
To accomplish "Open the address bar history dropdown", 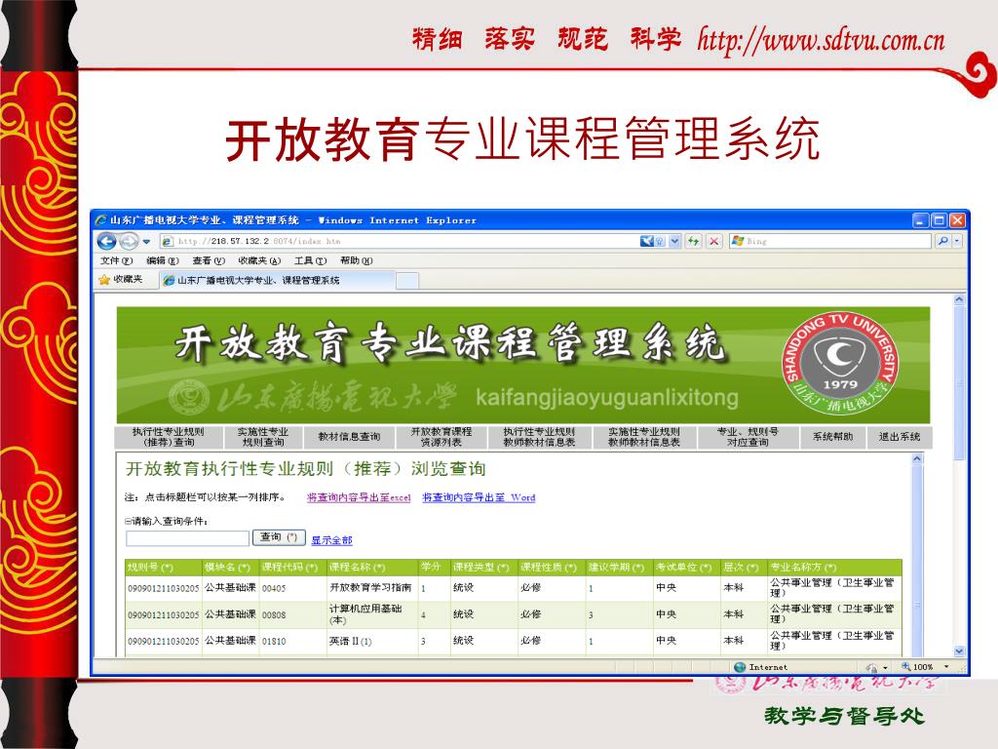I will 674,241.
